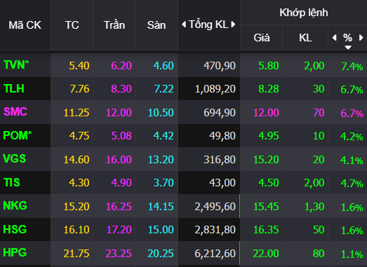Image resolution: width=367 pixels, height=267 pixels.
Task: Select POM change 4.2%
Action: tap(352, 137)
